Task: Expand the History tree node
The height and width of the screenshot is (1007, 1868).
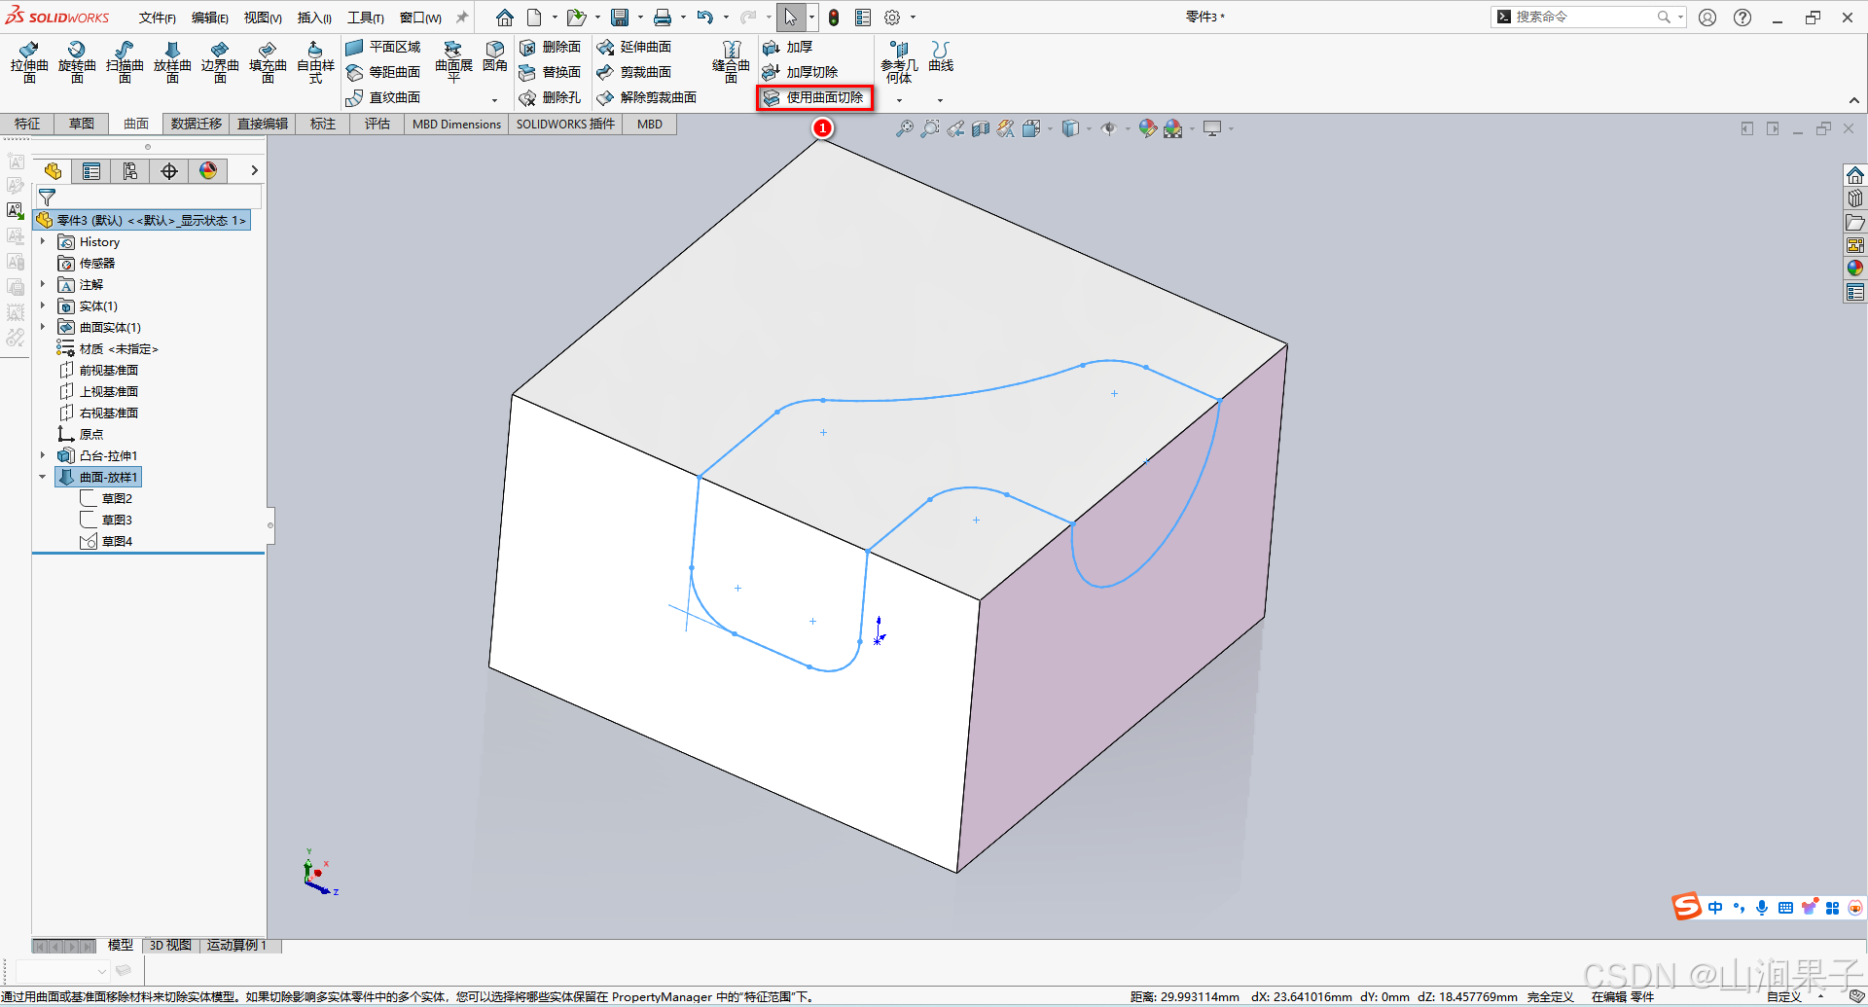Action: pos(43,241)
